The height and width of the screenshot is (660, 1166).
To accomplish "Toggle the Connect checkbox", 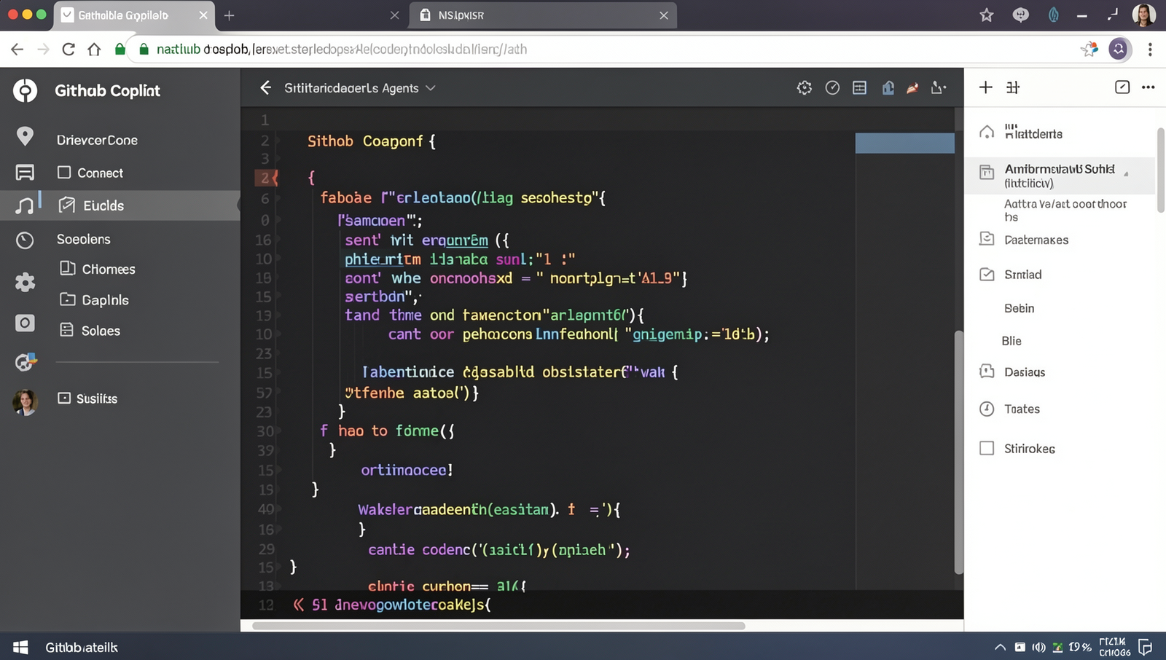I will [x=64, y=173].
